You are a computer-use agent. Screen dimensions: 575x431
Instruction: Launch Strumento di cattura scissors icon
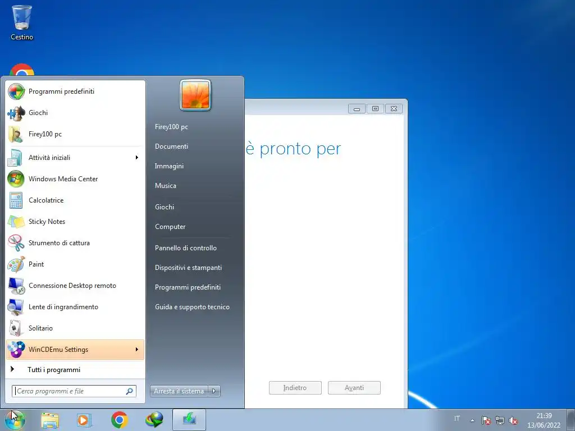pyautogui.click(x=16, y=242)
